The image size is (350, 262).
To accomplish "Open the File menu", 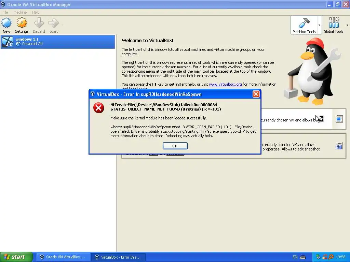I will point(5,12).
